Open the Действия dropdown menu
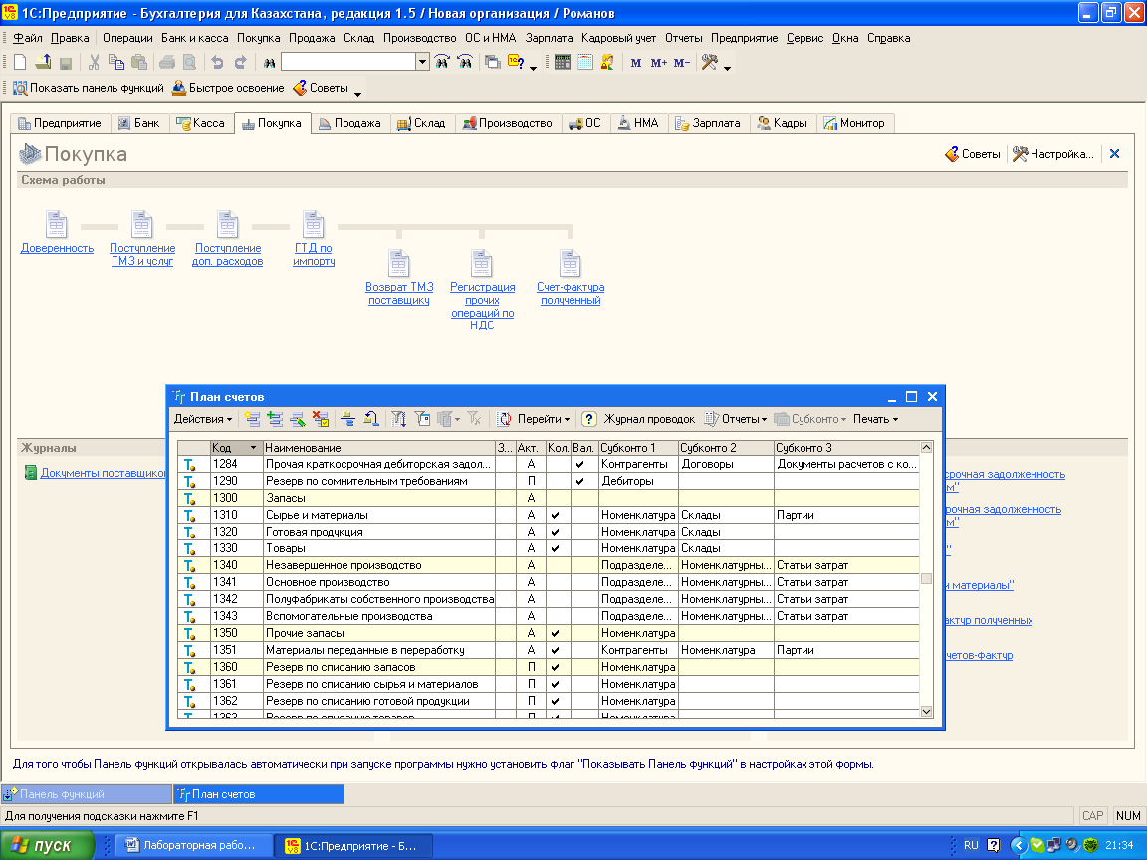Viewport: 1147px width, 860px height. (203, 419)
